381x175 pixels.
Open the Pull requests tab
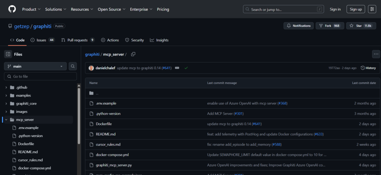click(x=78, y=40)
